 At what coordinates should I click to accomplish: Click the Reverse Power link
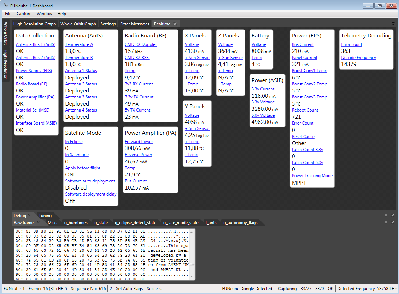tap(139, 155)
